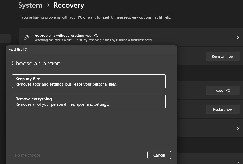Click the Restart now button

[x=223, y=109]
